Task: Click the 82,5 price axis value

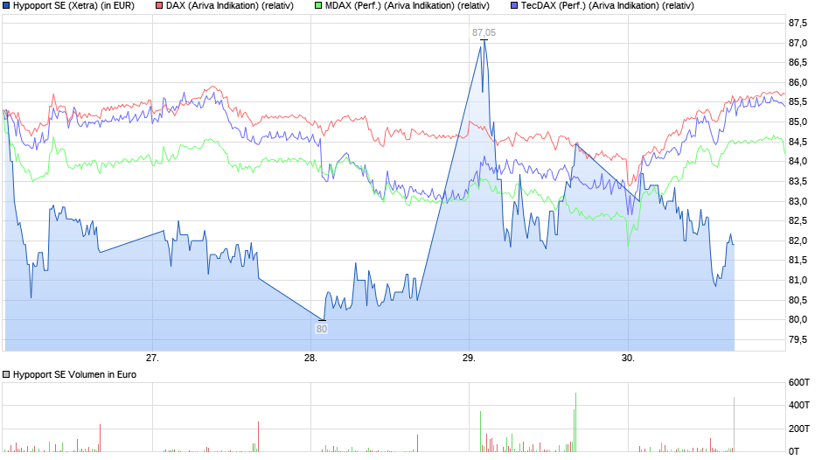Action: [798, 220]
